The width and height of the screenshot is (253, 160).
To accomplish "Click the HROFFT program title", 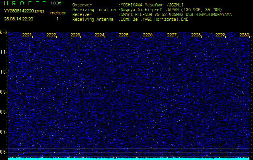I will (x=25, y=3).
